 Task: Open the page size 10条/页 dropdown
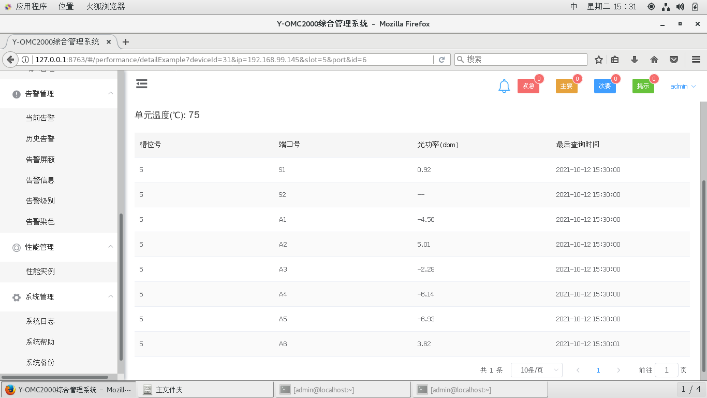tap(536, 370)
